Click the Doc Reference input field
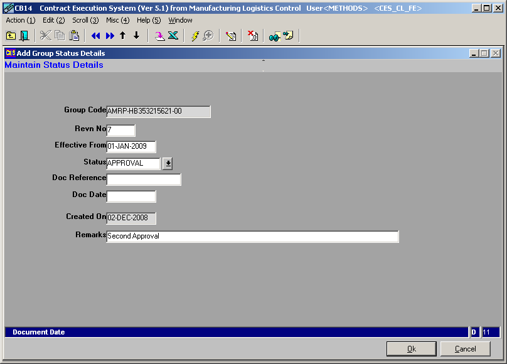Screen dimensions: 507x364 tap(144, 179)
